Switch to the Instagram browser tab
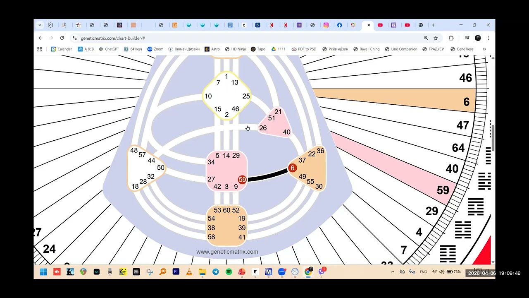The height and width of the screenshot is (298, 529). tap(326, 25)
